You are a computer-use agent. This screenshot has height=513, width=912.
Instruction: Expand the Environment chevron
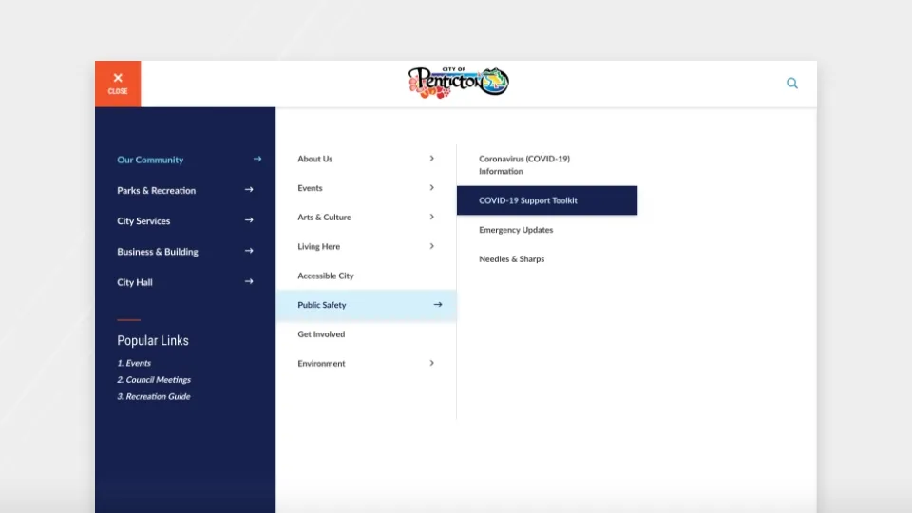431,363
